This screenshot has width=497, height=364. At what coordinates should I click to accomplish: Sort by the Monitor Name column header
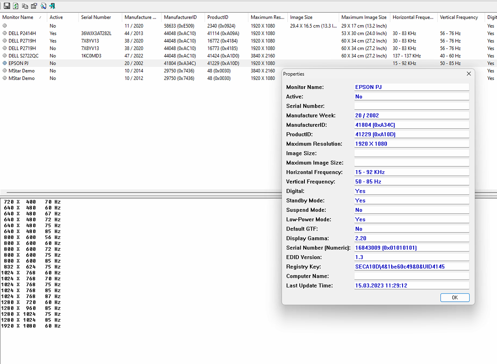[x=23, y=17]
